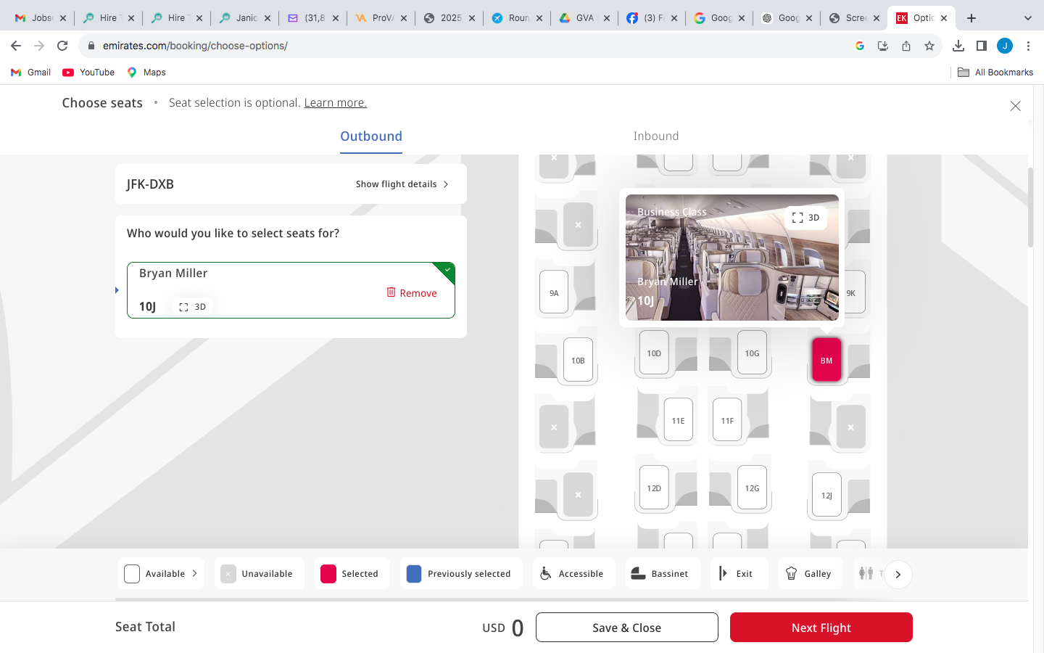1044x653 pixels.
Task: Expand the Available seat legend
Action: [162, 574]
